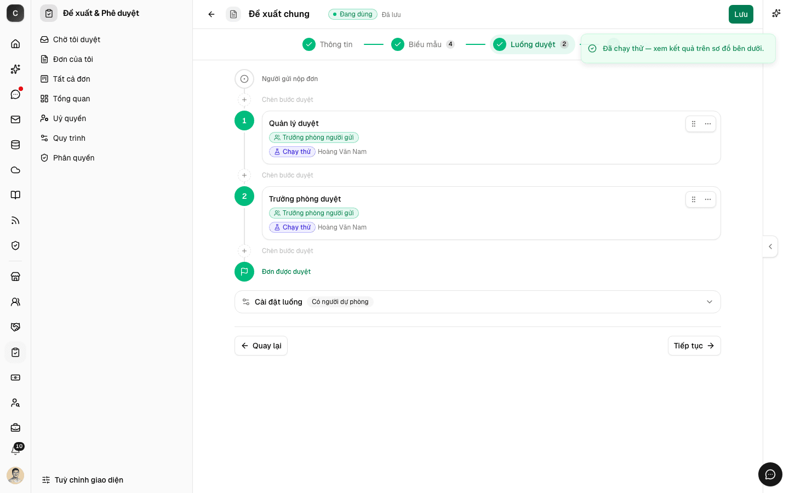Image resolution: width=789 pixels, height=493 pixels.
Task: Open the home icon in left rail
Action: click(x=15, y=44)
